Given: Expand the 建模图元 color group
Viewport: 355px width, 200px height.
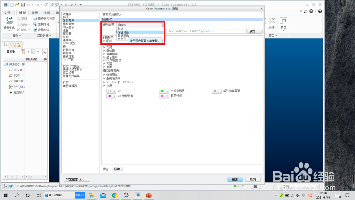Looking at the screenshot, I should (x=104, y=75).
